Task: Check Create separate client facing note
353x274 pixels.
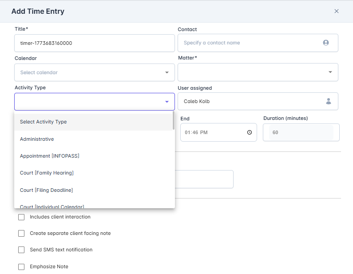Action: 21,233
